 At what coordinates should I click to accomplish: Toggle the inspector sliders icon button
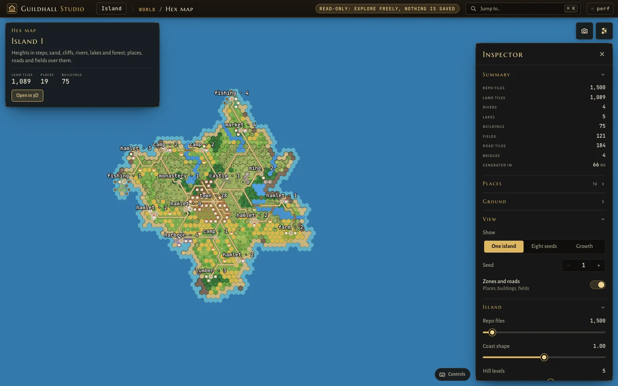point(604,31)
